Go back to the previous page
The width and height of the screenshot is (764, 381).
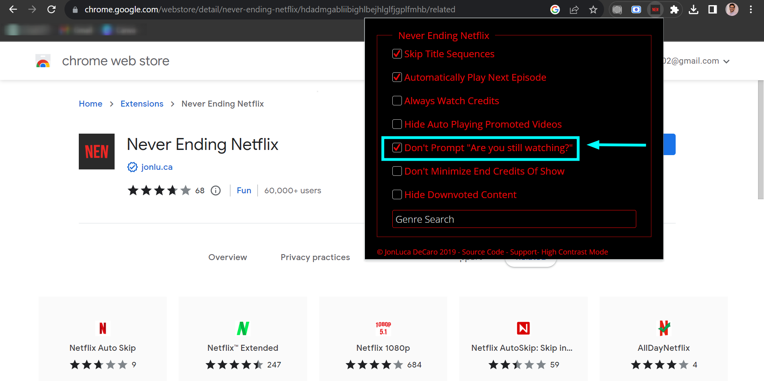click(13, 10)
